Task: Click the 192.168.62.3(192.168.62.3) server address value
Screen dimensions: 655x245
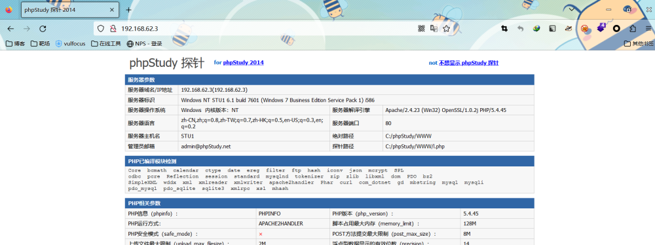Action: tap(214, 90)
